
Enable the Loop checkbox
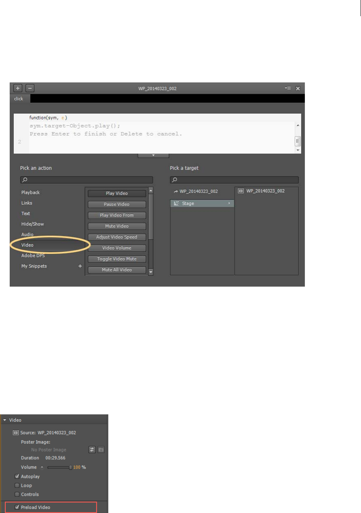coord(17,486)
